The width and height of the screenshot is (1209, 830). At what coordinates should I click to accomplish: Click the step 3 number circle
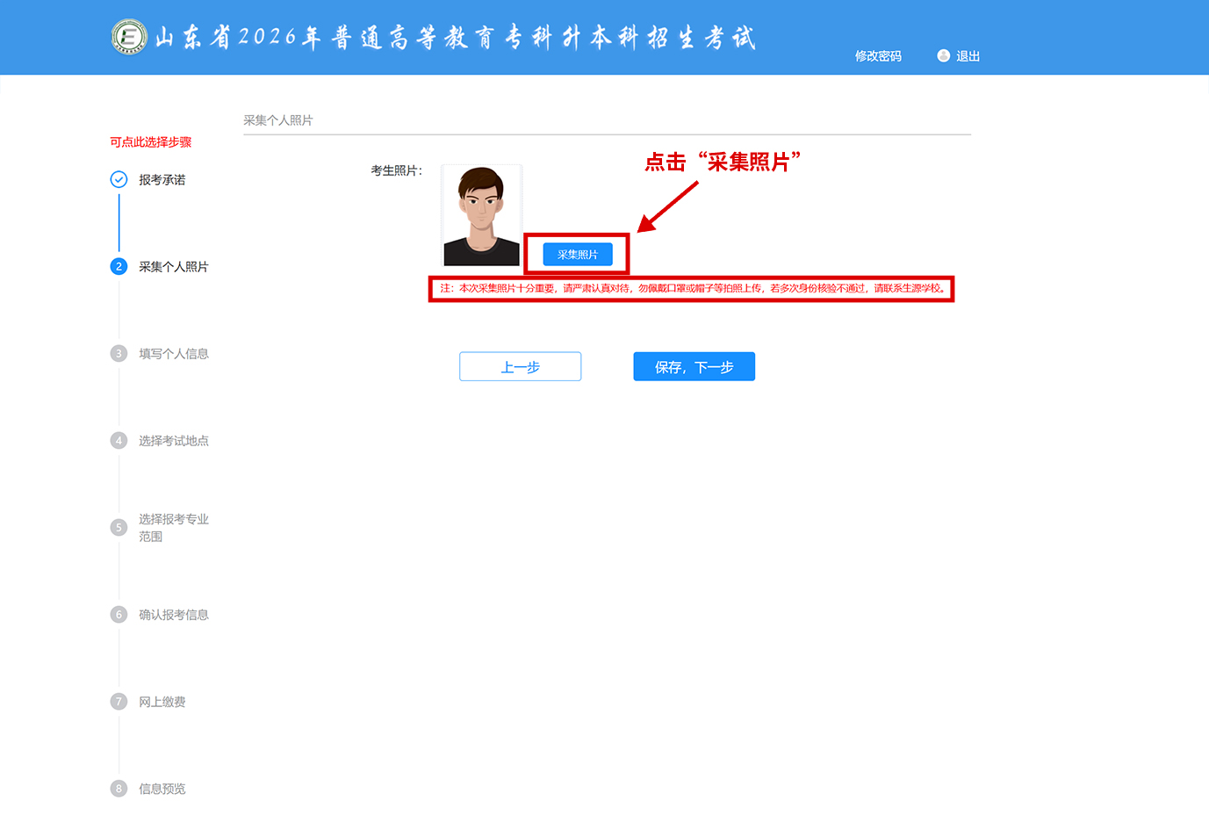(119, 354)
